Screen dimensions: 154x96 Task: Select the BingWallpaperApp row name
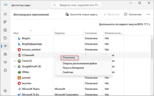pos(32,44)
